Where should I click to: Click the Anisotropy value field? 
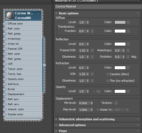tap(118, 50)
